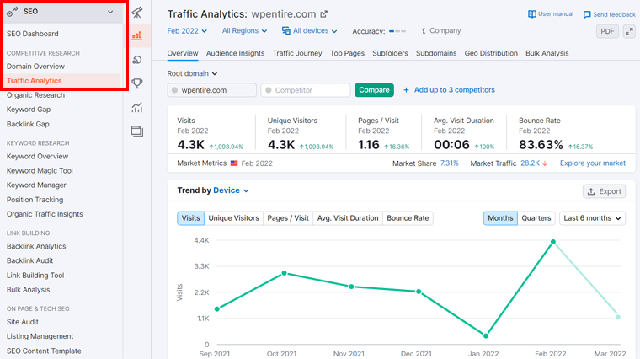Switch to the Subfolders tab
640x359 pixels.
[x=390, y=53]
